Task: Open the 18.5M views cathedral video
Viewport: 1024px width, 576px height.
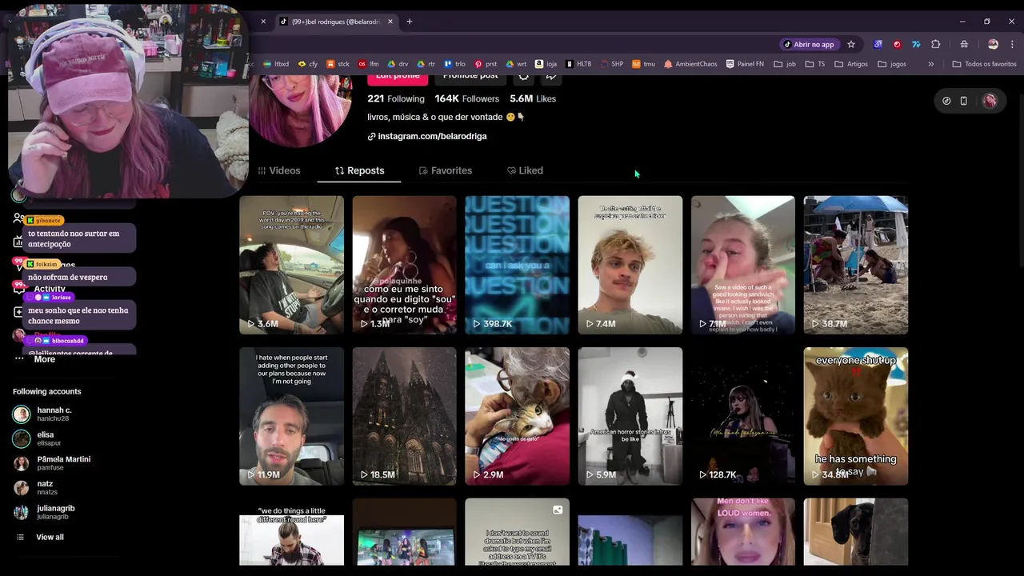Action: click(404, 416)
